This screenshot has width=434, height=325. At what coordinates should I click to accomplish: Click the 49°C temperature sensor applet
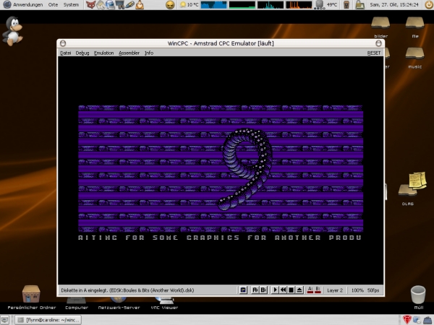[326, 5]
